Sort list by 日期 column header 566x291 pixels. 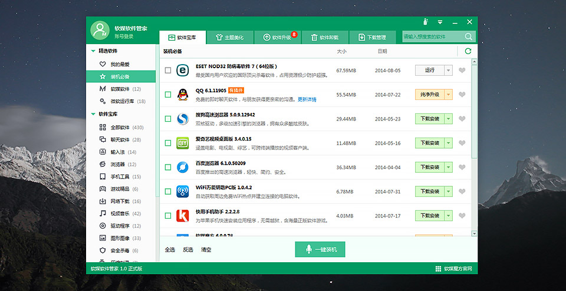point(382,52)
